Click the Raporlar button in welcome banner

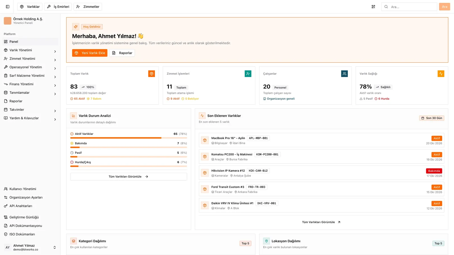pyautogui.click(x=122, y=53)
